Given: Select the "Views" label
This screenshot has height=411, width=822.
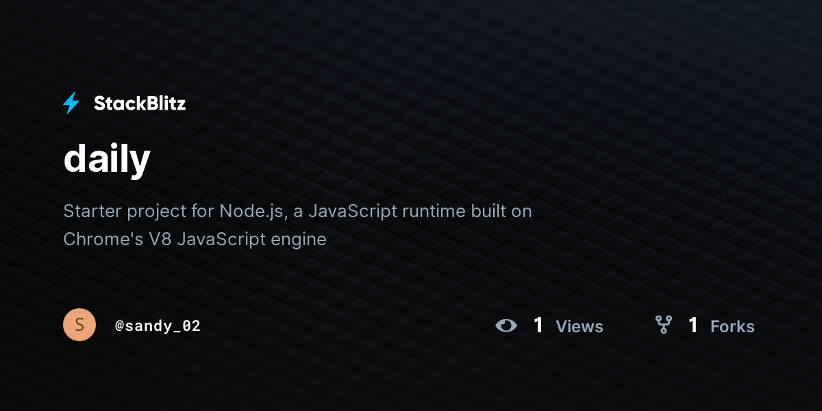Looking at the screenshot, I should point(580,327).
